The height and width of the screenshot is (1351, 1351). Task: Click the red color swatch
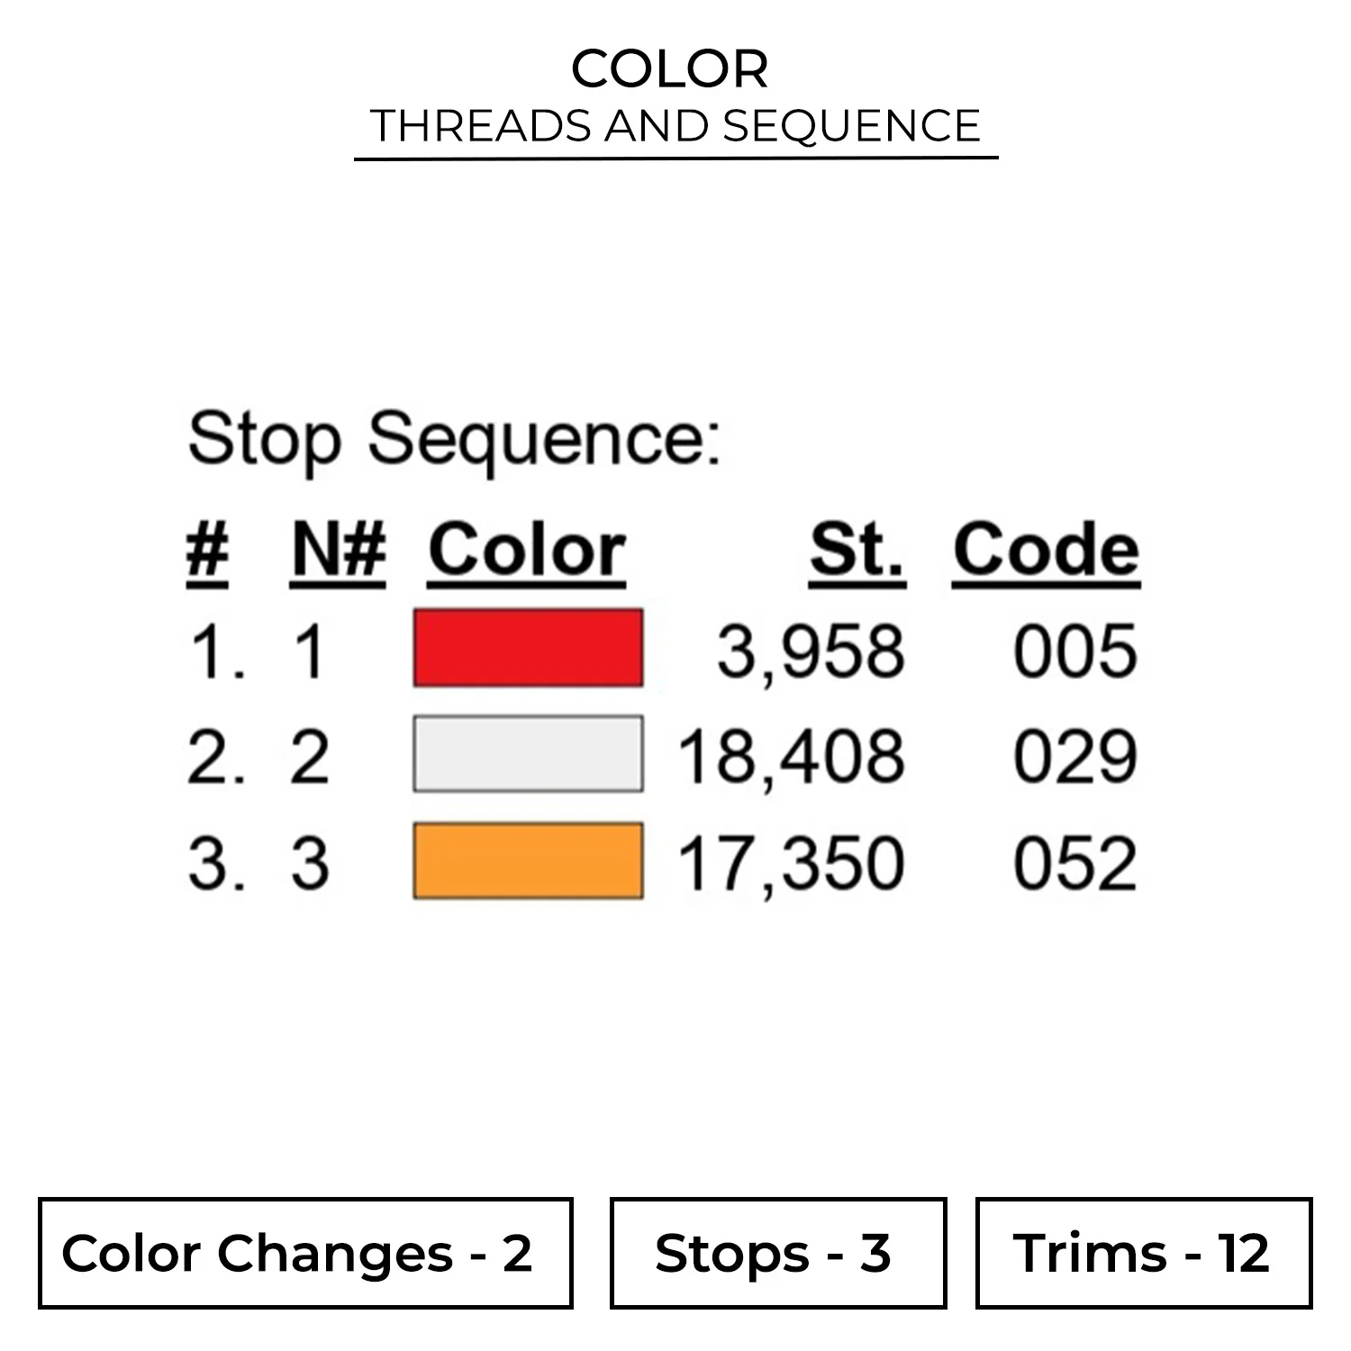point(528,648)
